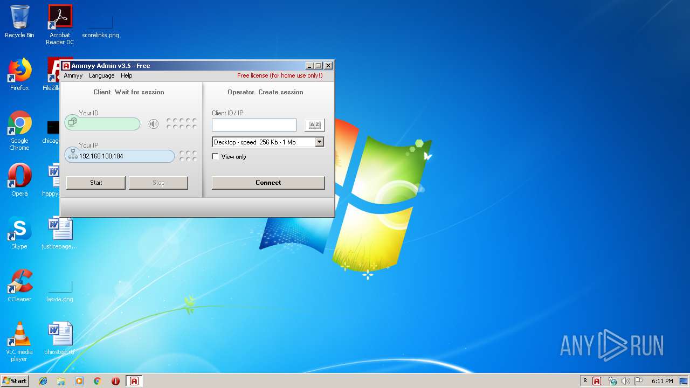Click the speaker icon beside Your ID

[154, 124]
